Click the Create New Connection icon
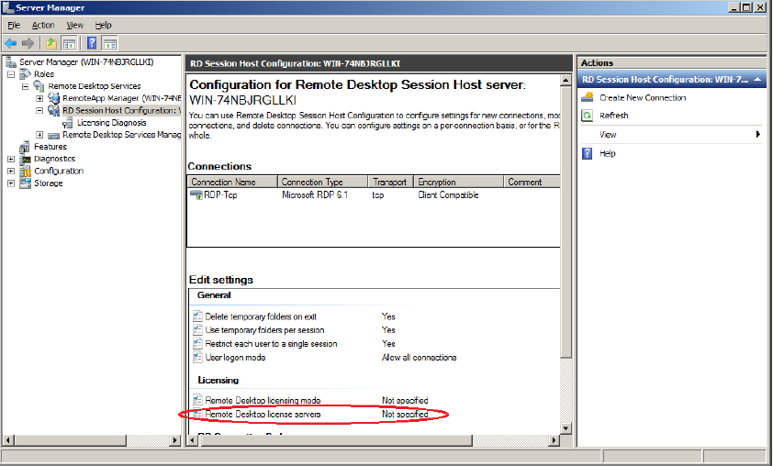773x466 pixels. coord(588,97)
